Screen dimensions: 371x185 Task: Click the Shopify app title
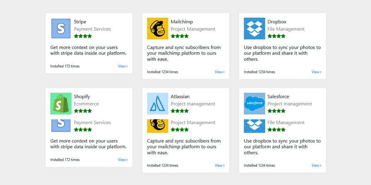point(82,97)
